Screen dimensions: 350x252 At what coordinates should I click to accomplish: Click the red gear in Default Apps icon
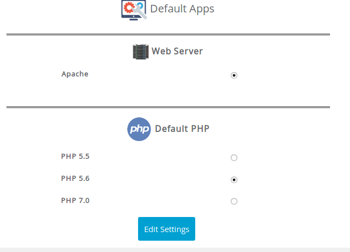pos(129,8)
